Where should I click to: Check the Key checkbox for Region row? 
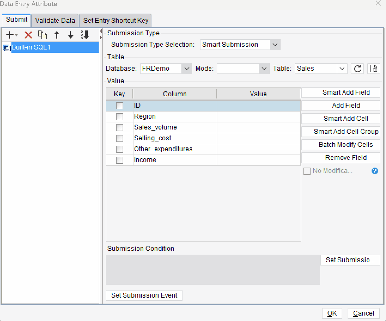[119, 116]
